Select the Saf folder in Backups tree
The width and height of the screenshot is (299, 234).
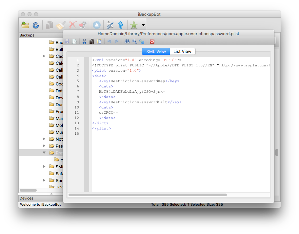click(56, 174)
